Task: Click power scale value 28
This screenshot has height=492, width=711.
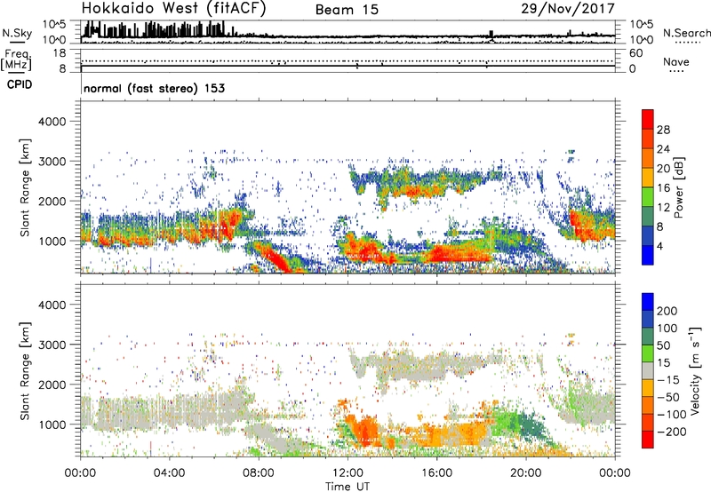Action: (663, 130)
